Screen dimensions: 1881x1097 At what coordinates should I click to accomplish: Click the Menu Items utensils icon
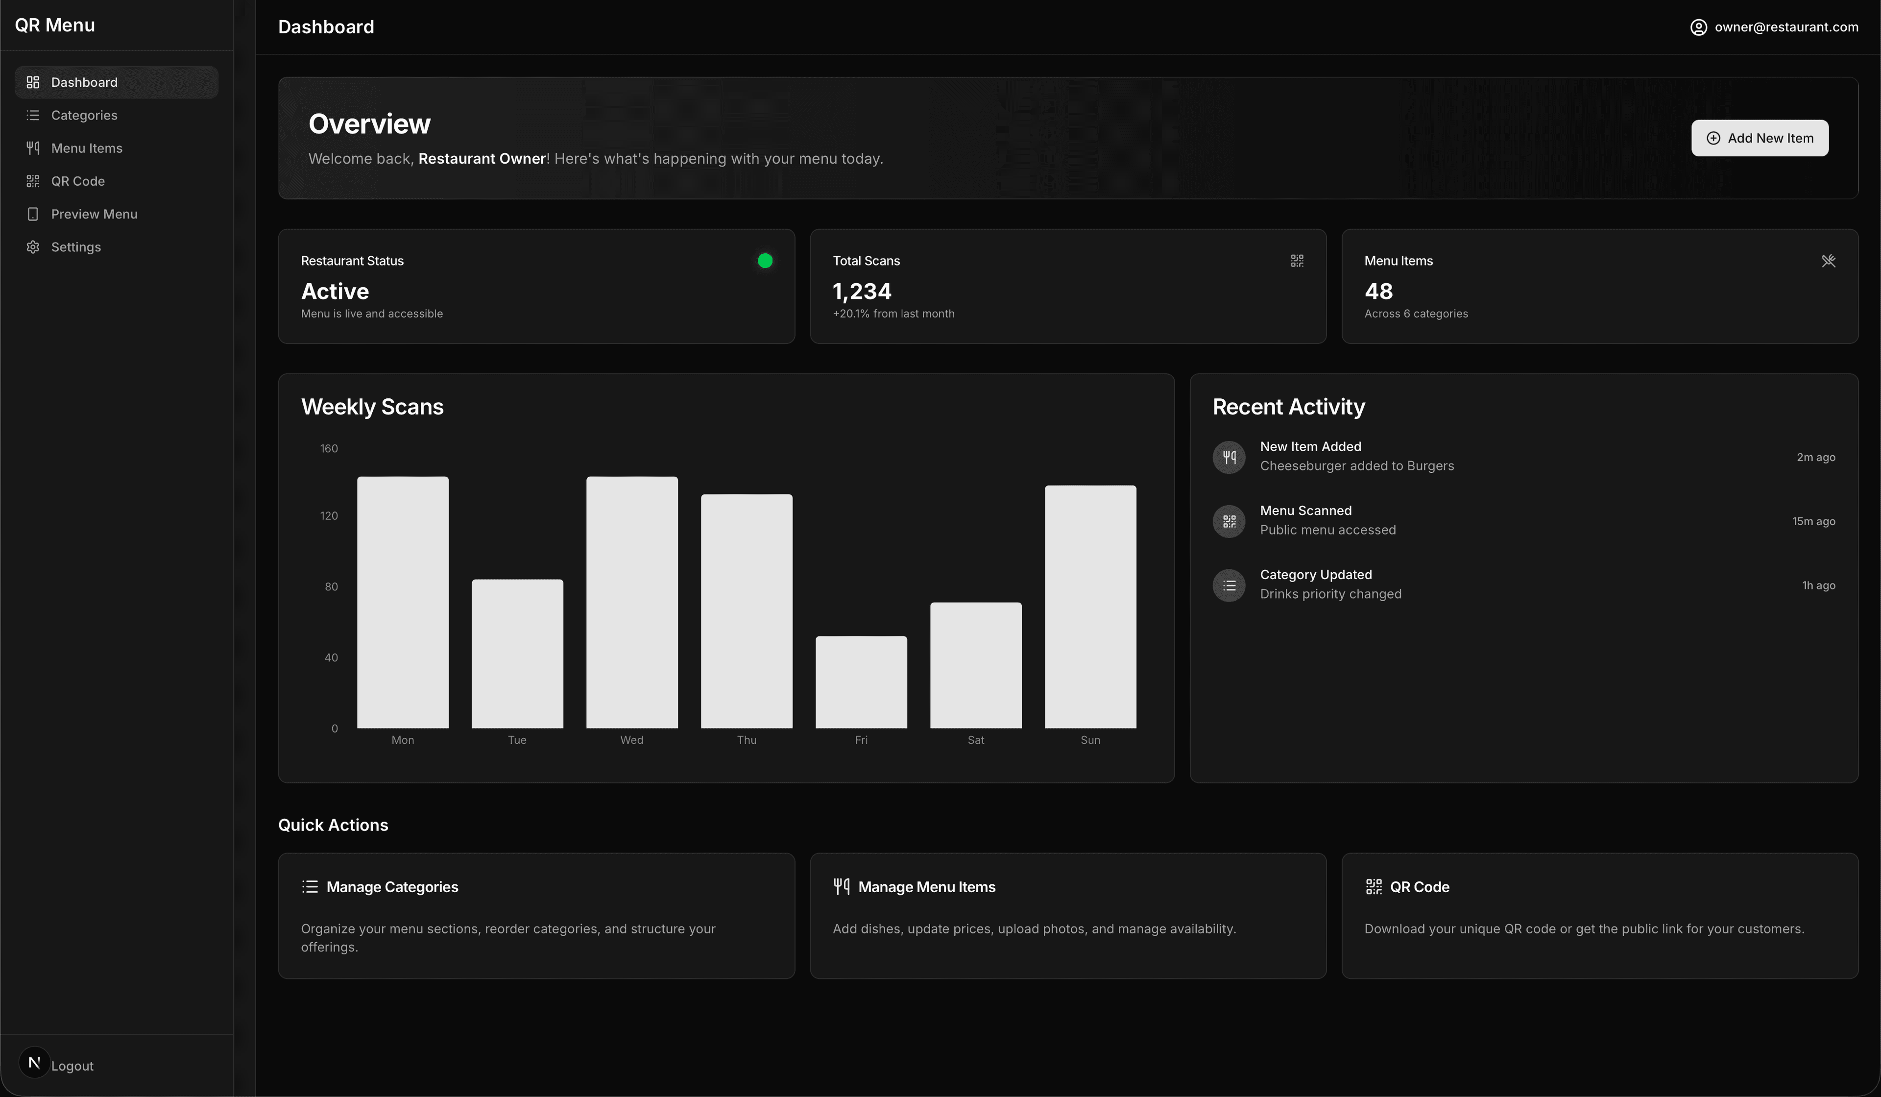pyautogui.click(x=33, y=148)
